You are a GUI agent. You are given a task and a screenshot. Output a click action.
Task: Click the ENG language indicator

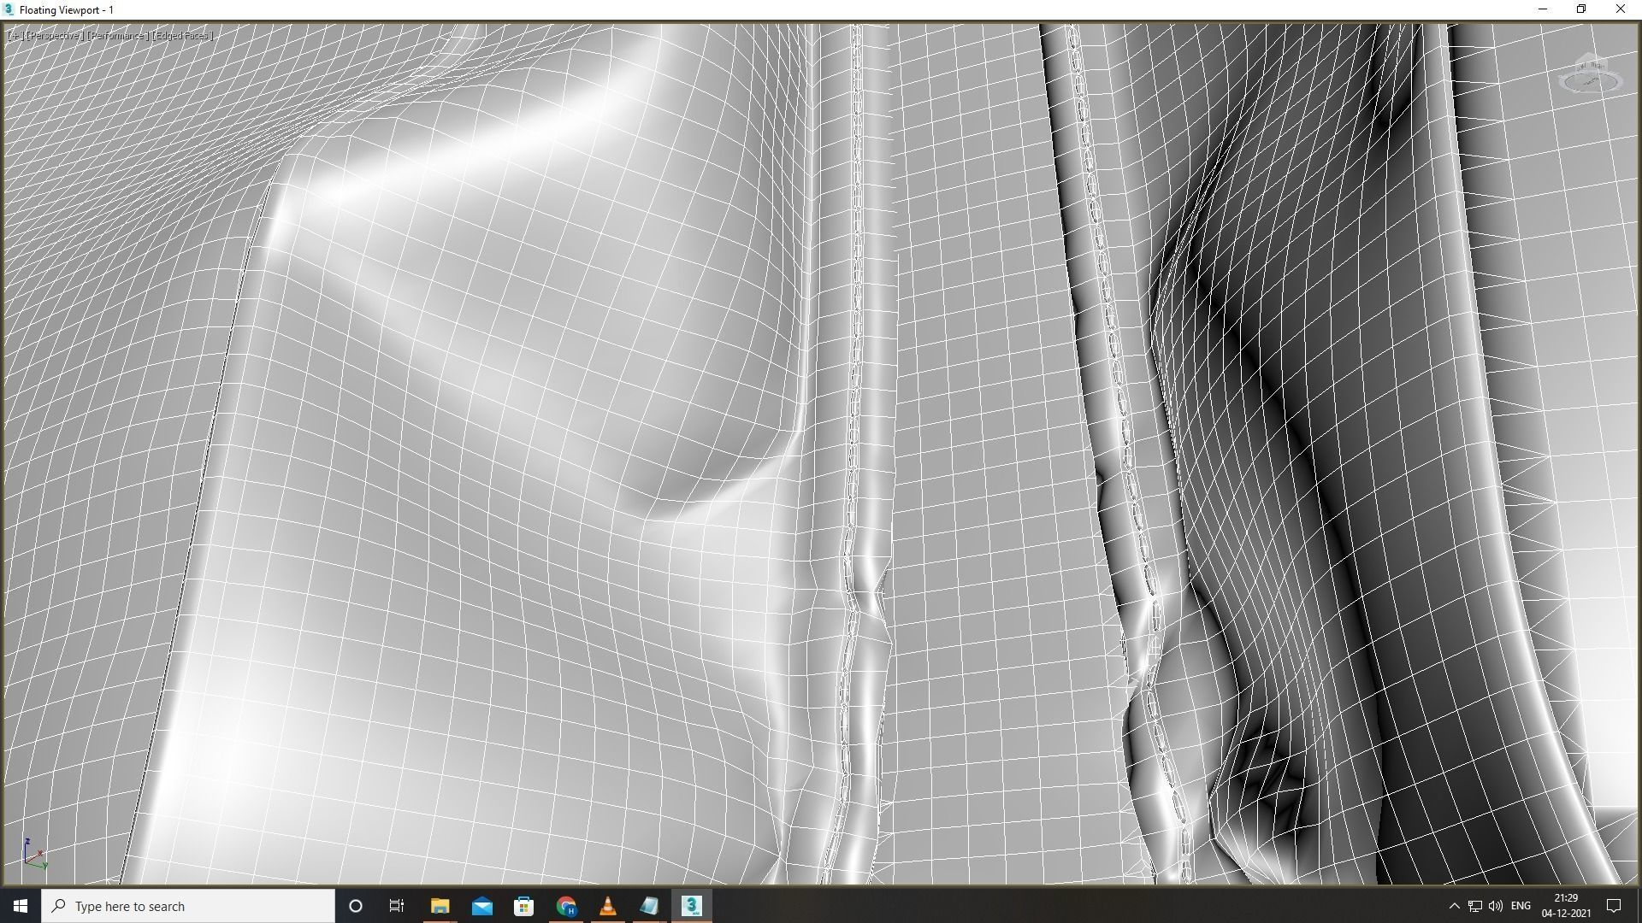pyautogui.click(x=1521, y=906)
